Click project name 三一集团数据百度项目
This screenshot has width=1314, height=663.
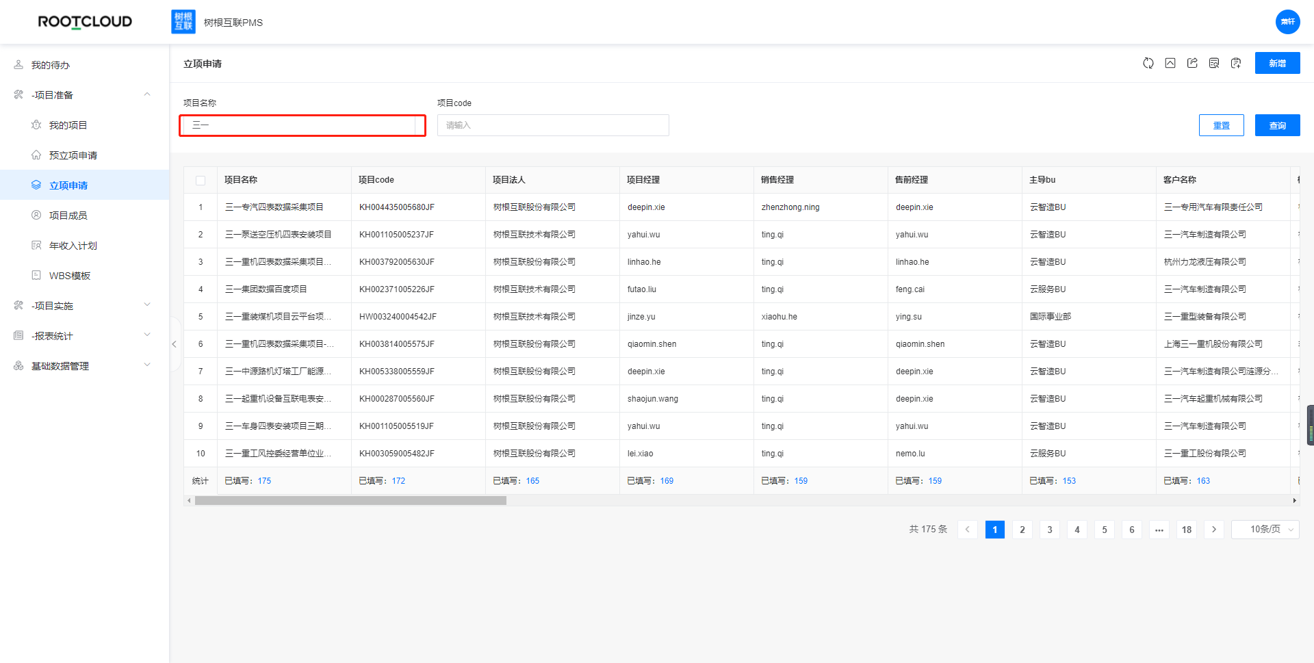pos(266,289)
